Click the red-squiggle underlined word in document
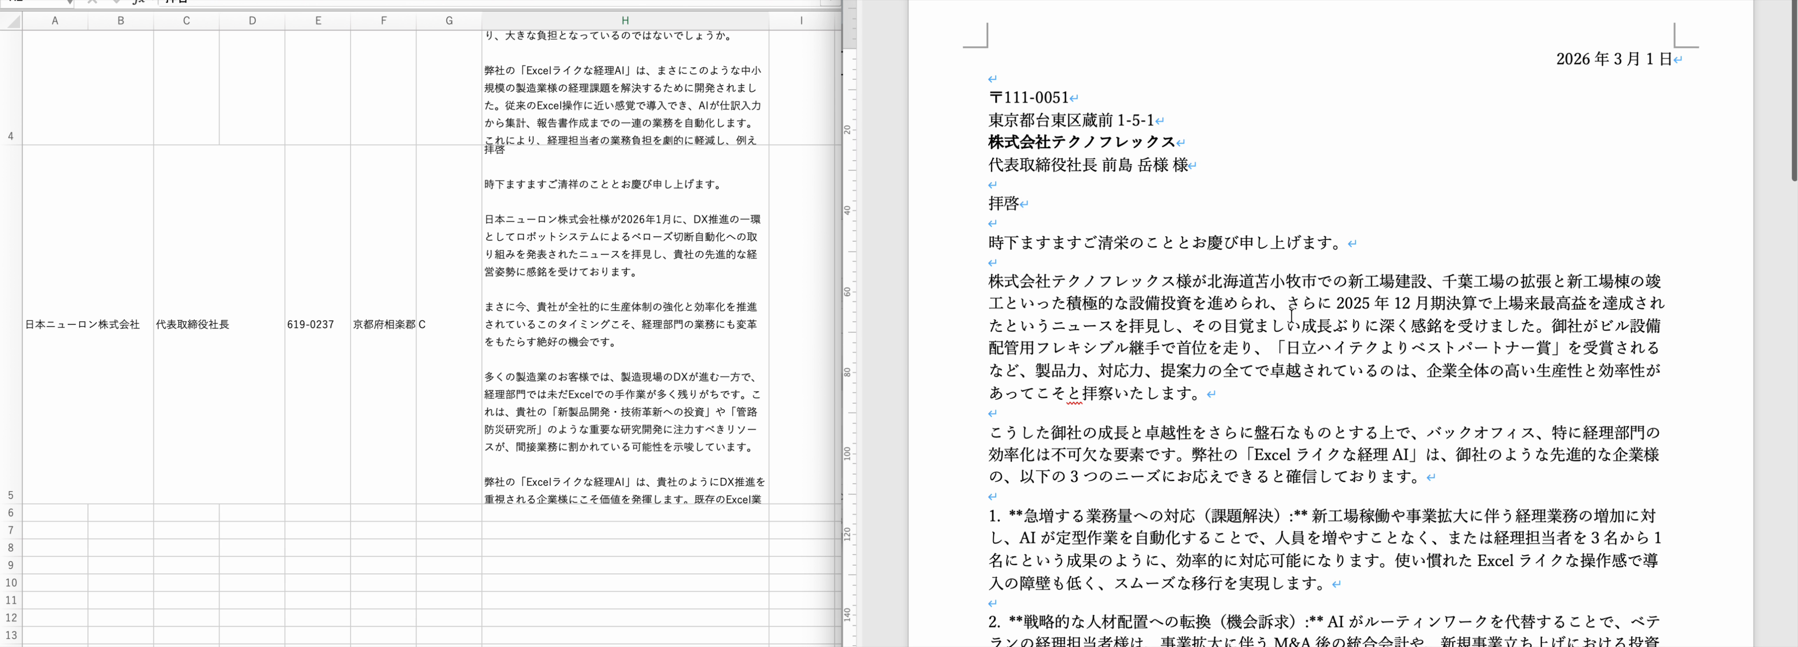 [x=1074, y=394]
